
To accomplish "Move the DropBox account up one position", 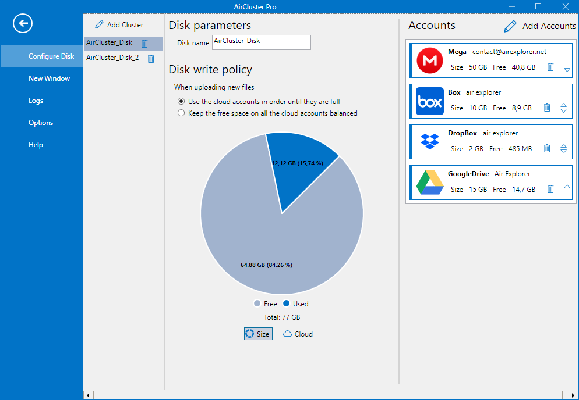I will coord(563,145).
